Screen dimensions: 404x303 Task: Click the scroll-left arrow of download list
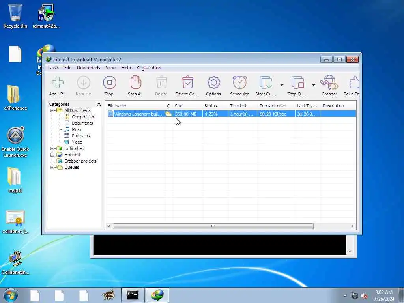(109, 226)
